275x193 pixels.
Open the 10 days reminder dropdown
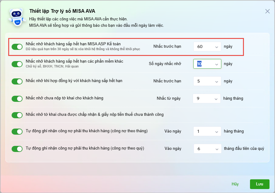tap(207, 64)
